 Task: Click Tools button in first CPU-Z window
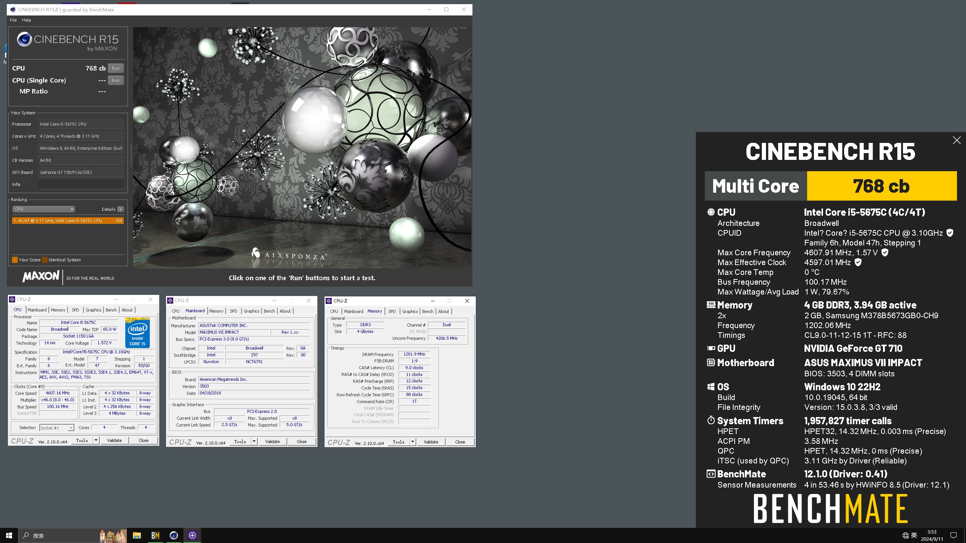(x=82, y=440)
